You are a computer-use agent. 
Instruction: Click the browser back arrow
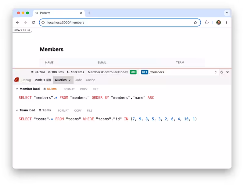point(17,23)
